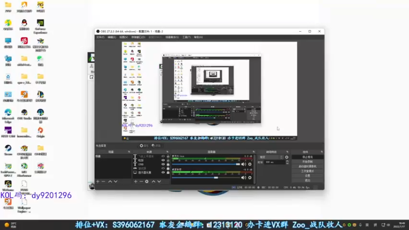
Task: Open source properties via sources toolbar gear
Action: coord(147,181)
